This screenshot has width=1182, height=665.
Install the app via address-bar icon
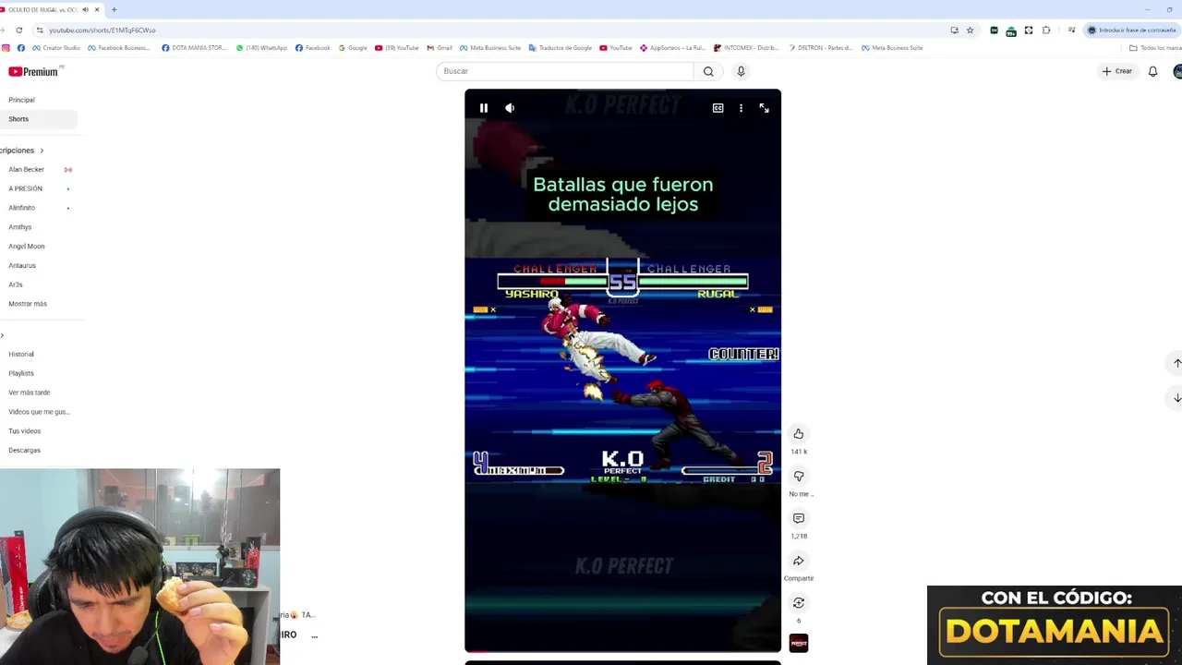954,30
